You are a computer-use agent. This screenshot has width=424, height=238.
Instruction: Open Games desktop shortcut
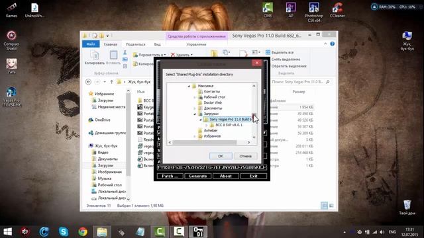[x=11, y=11]
